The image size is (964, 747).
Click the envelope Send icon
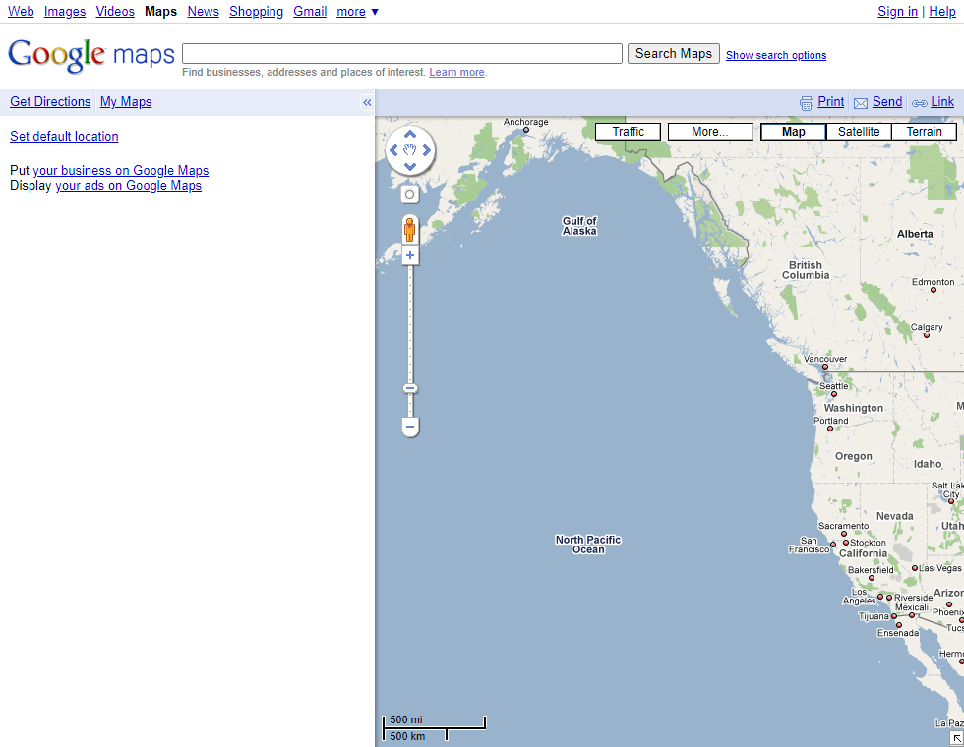point(861,103)
